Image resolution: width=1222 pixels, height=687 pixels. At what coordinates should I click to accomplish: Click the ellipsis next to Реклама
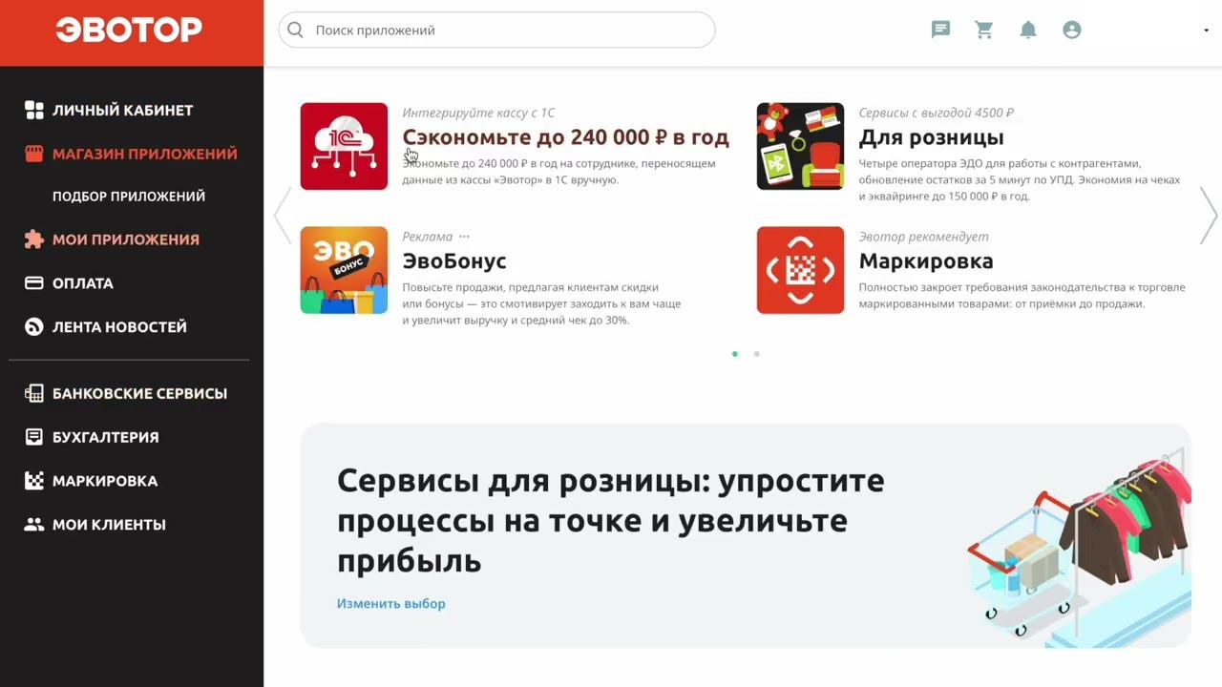coord(464,237)
